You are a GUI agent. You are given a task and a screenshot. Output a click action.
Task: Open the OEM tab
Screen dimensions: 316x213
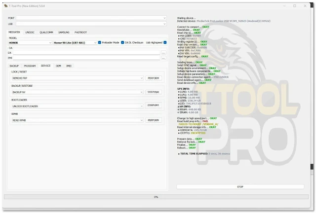coord(58,66)
